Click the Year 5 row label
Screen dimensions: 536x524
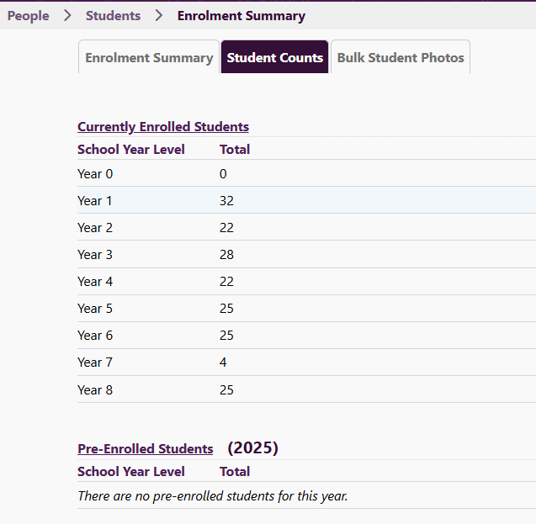tap(95, 309)
